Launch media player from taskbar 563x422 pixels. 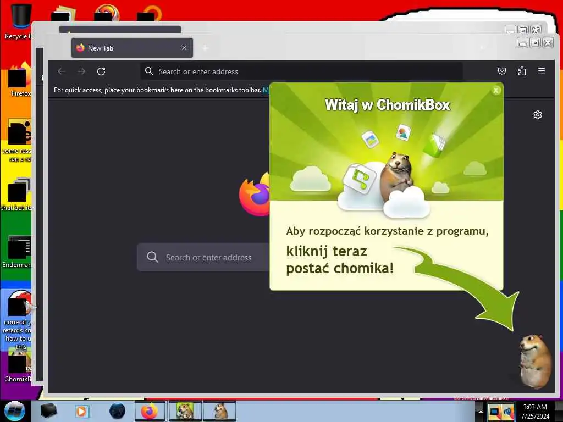click(81, 411)
